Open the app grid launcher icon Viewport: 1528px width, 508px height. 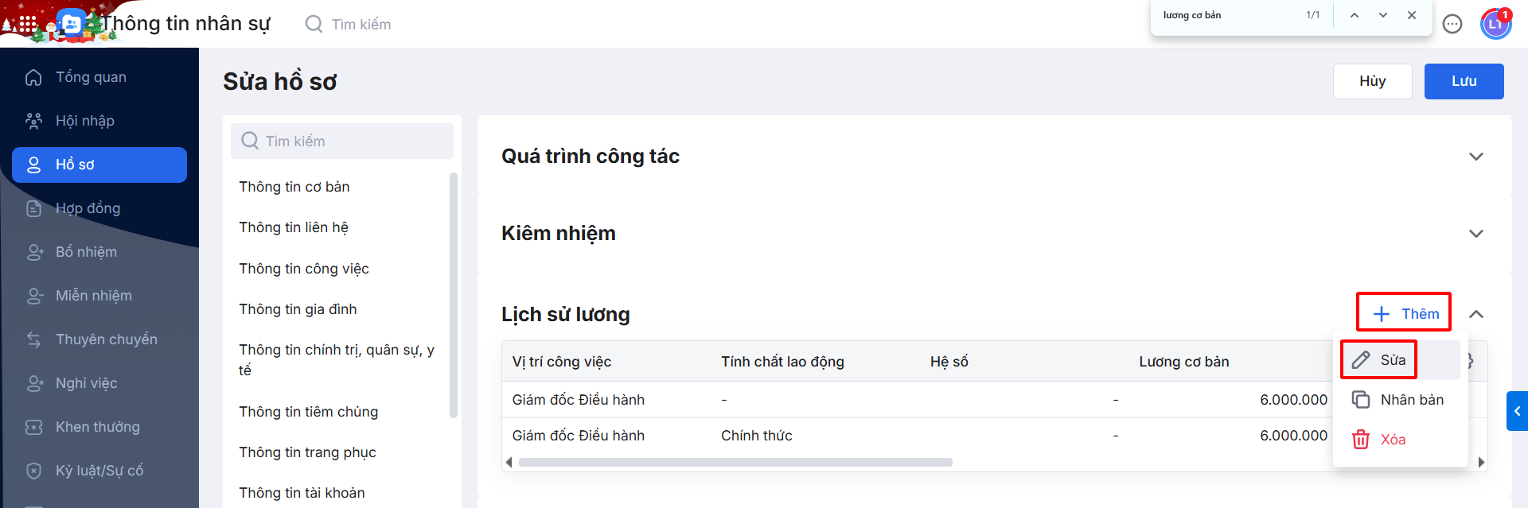28,24
